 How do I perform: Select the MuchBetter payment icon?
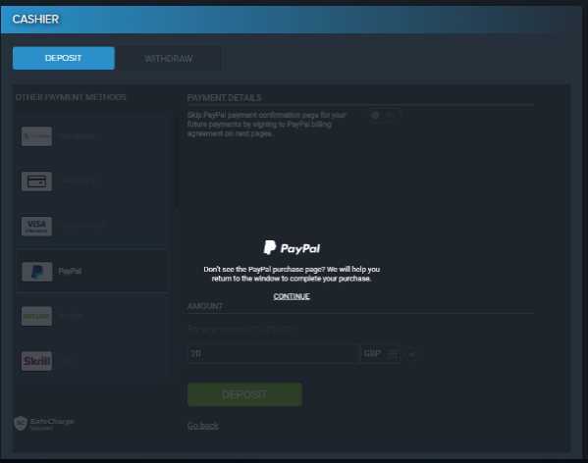[36, 136]
